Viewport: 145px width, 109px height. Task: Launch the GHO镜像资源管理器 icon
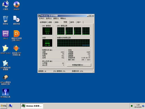[x=6, y=65]
